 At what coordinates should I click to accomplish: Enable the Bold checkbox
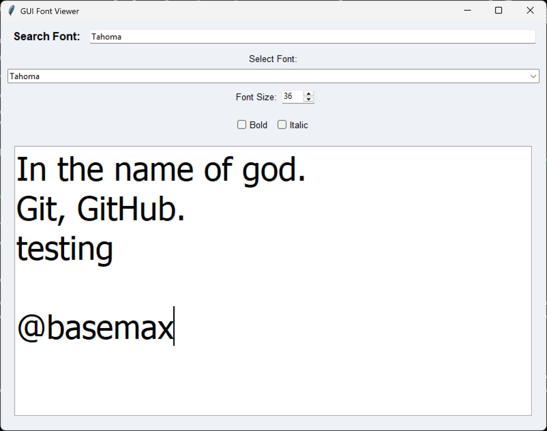(242, 125)
